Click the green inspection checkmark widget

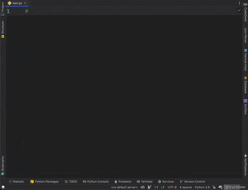click(x=239, y=10)
